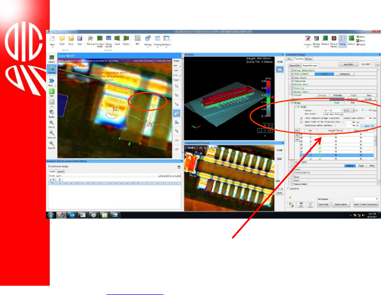Click Apply All in Bridge settings
The image size is (381, 295).
369,126
